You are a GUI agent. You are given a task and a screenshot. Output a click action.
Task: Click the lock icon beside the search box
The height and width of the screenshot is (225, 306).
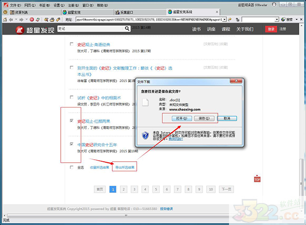pos(237,19)
